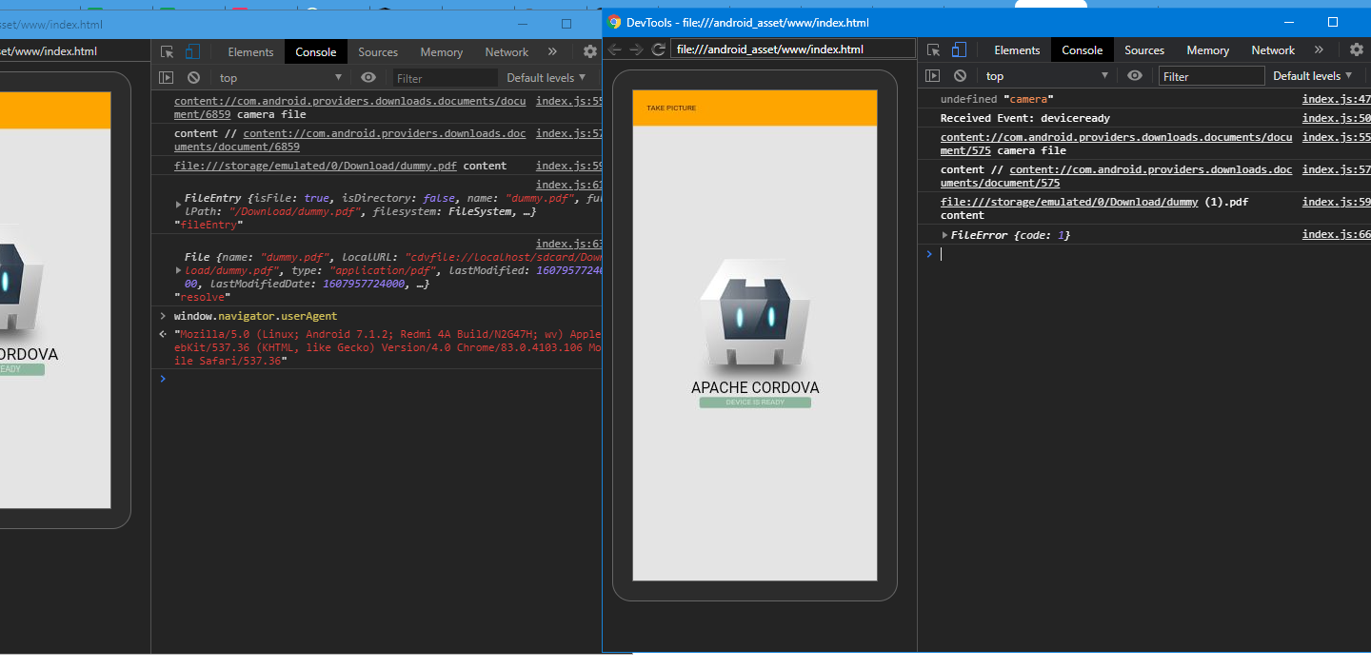Open Network tab in right DevTools window
1371x669 pixels.
(1273, 50)
